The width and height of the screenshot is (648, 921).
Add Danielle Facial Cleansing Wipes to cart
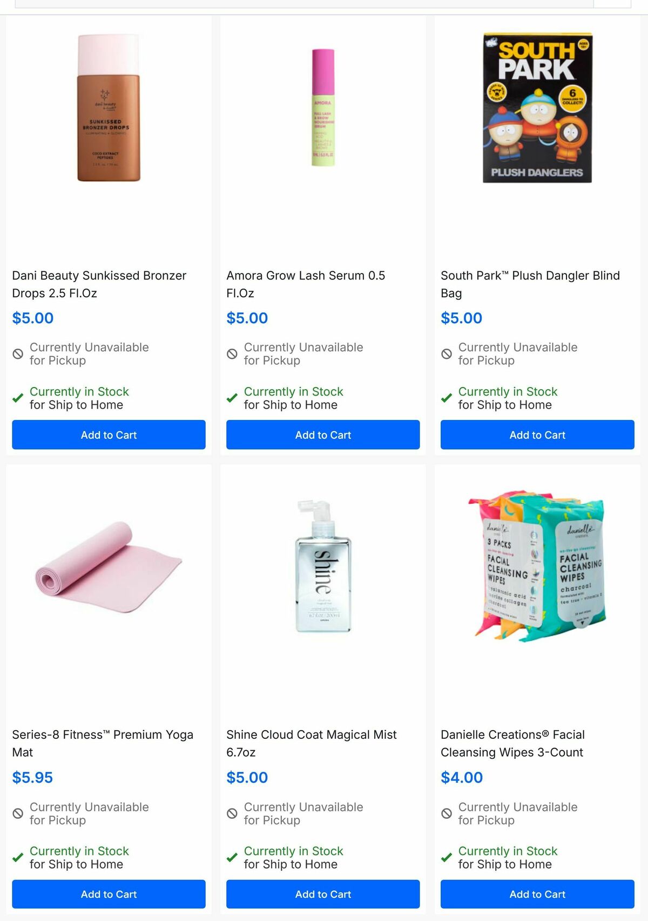[537, 894]
